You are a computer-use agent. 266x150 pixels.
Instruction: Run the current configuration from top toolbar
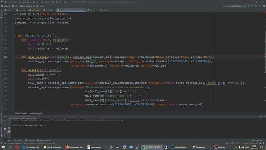pos(252,6)
